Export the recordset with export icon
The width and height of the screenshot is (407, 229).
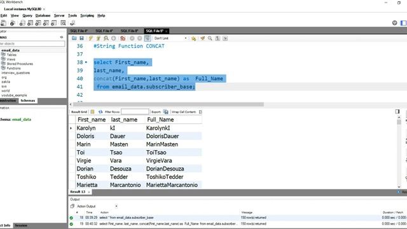click(166, 112)
